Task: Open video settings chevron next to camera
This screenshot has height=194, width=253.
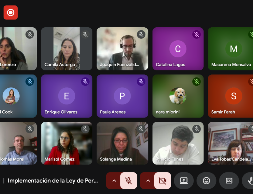Action: 148,181
